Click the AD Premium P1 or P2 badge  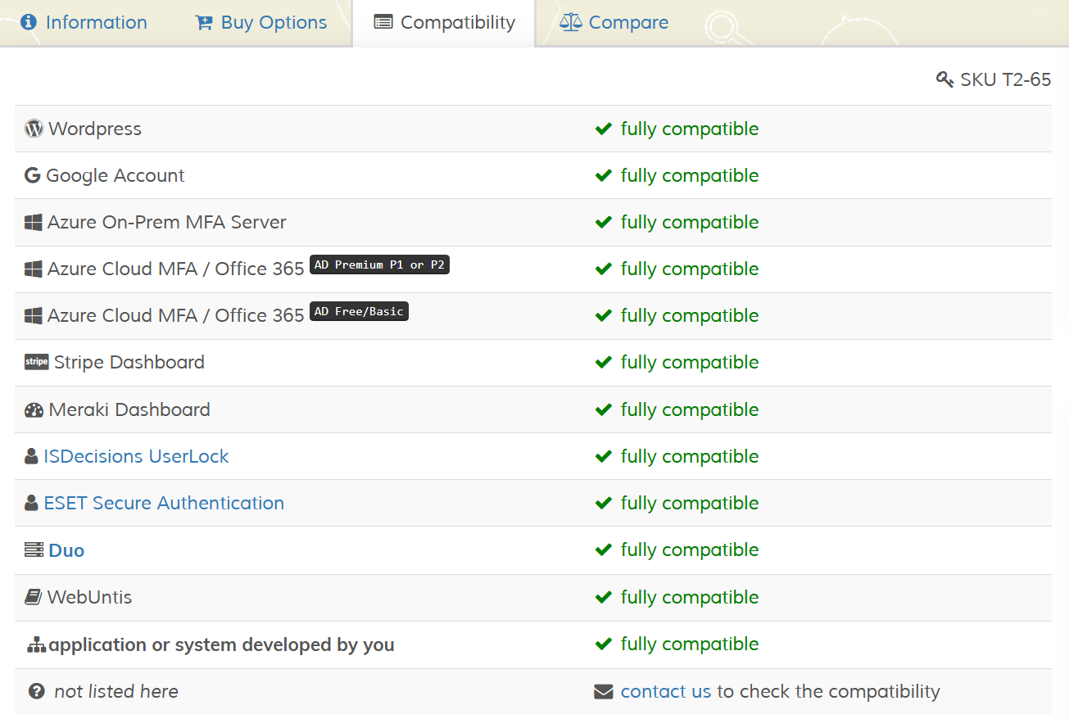379,265
